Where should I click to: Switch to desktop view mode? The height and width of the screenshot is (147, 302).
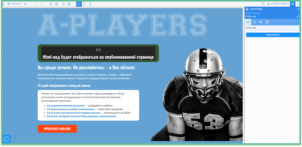click(x=79, y=4)
